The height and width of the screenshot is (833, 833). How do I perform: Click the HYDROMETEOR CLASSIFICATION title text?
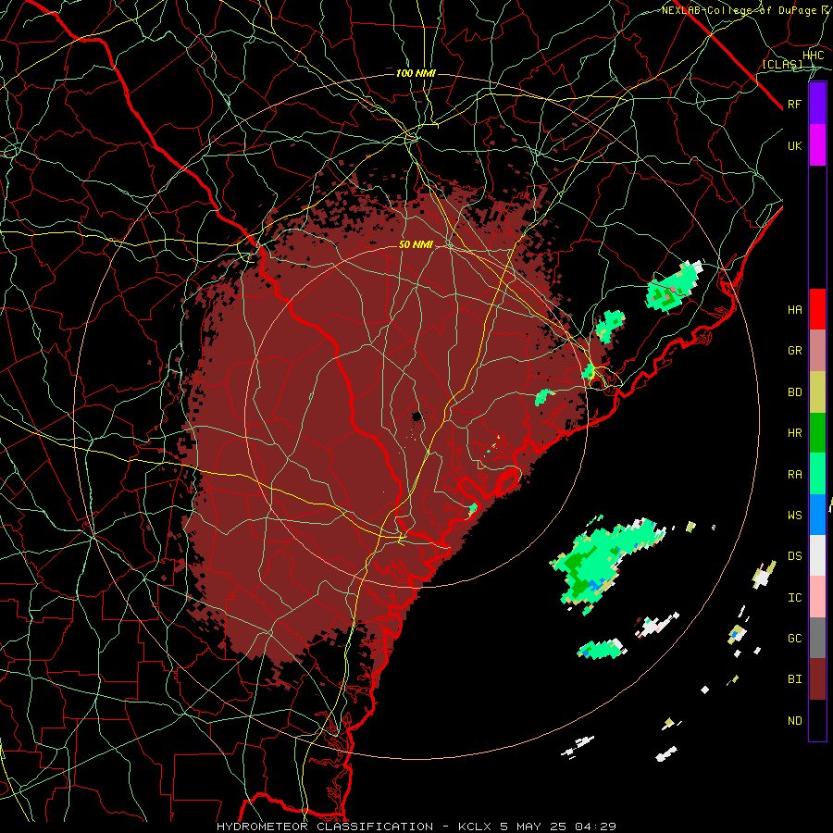tap(325, 827)
